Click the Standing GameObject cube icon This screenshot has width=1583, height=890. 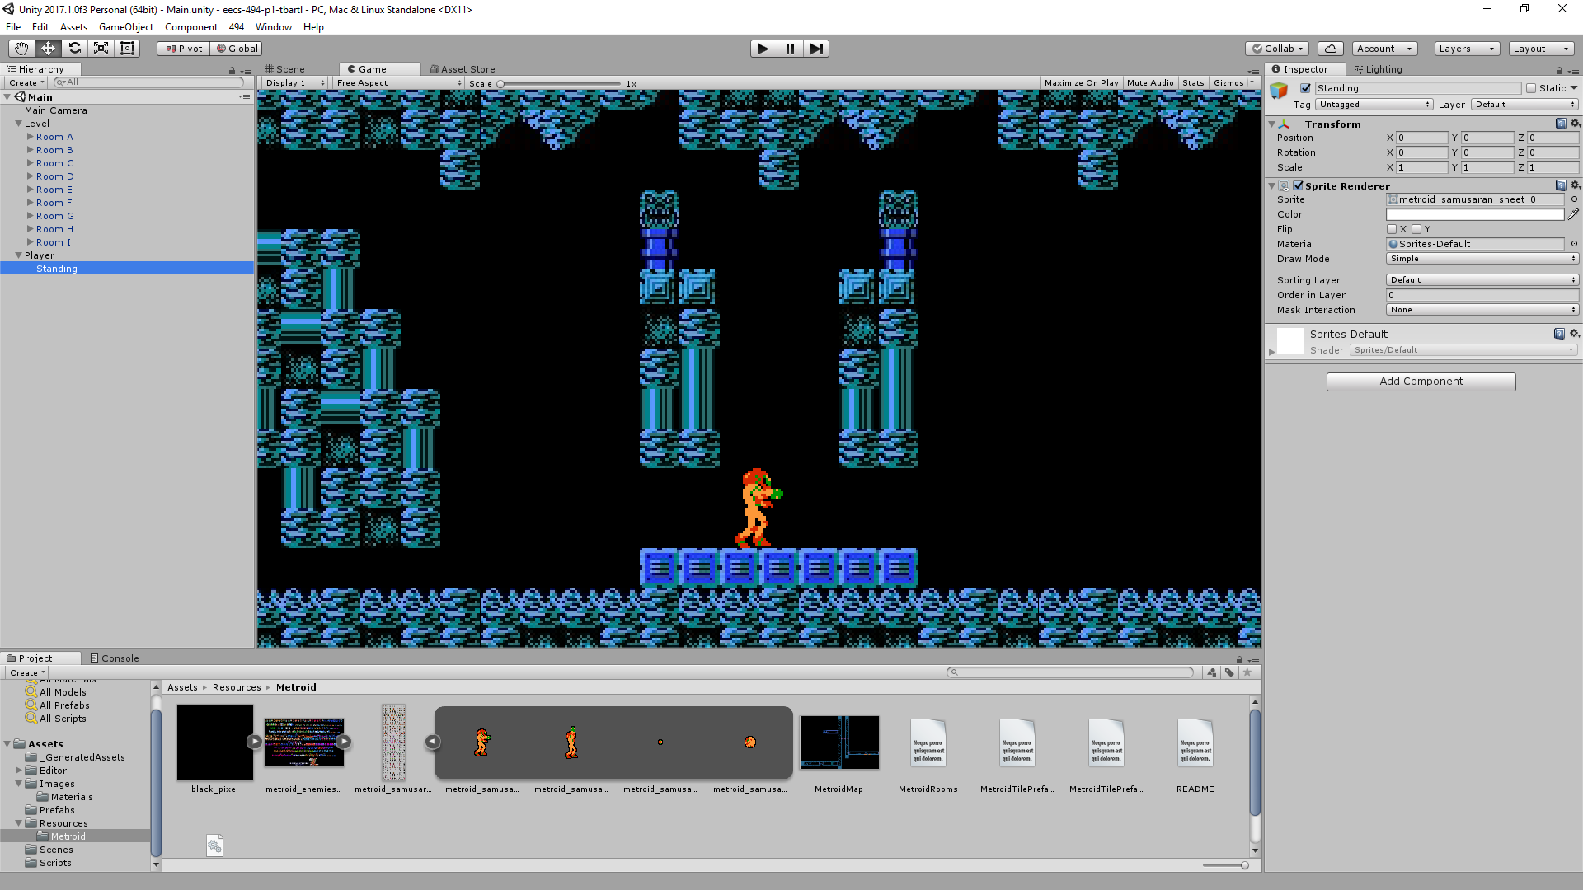coord(1279,91)
